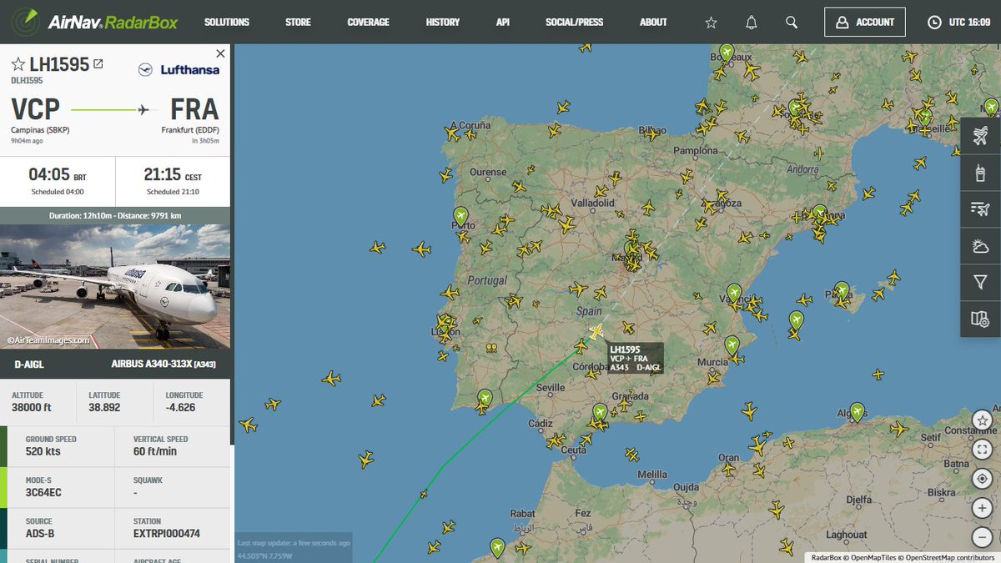Click the FRA arrival airport code

tap(194, 110)
